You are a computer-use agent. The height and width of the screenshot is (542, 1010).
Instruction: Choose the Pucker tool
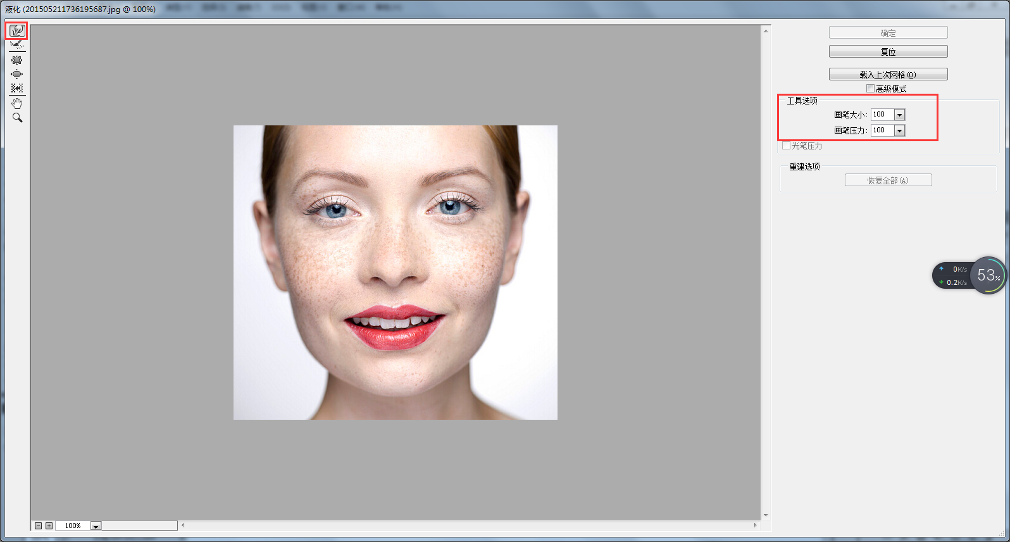(16, 60)
